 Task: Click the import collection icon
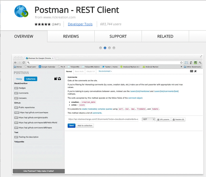[x=59, y=79]
